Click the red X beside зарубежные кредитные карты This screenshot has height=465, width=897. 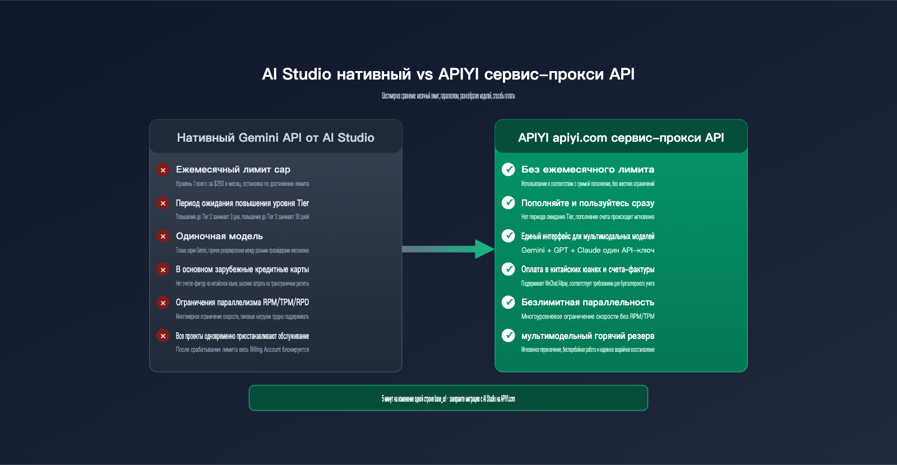[x=163, y=269]
